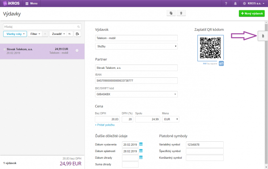Click the export list icon
The image size is (268, 169).
77,34
